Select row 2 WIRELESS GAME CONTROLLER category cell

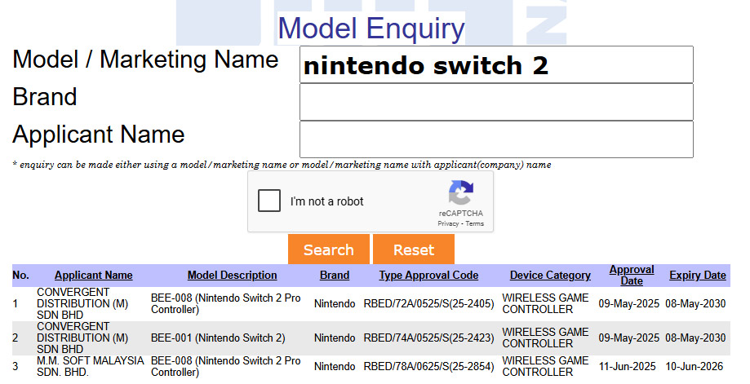tap(545, 338)
